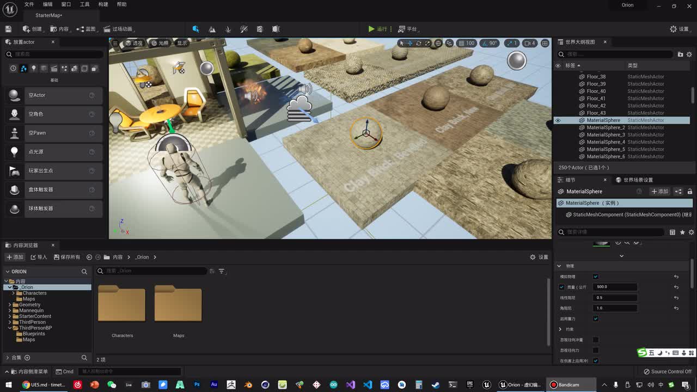
Task: Expand the Constraints (约束) section
Action: (x=560, y=329)
